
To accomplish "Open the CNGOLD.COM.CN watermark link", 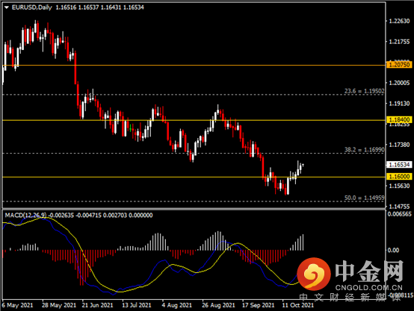I will [x=369, y=288].
